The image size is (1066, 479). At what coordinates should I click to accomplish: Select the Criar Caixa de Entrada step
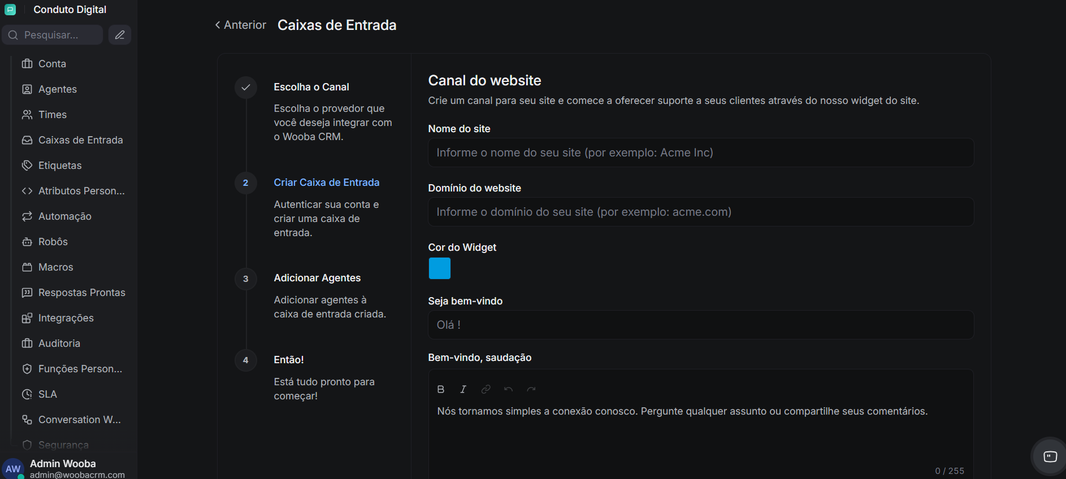tap(326, 182)
